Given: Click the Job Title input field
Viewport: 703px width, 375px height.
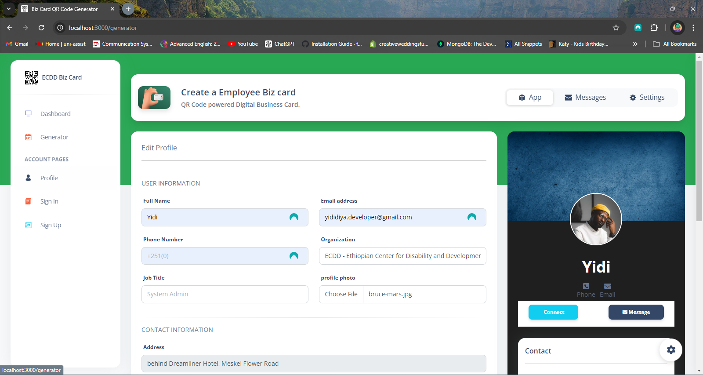Looking at the screenshot, I should [225, 294].
